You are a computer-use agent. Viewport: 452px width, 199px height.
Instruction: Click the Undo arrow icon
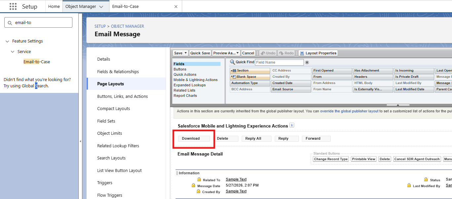263,53
